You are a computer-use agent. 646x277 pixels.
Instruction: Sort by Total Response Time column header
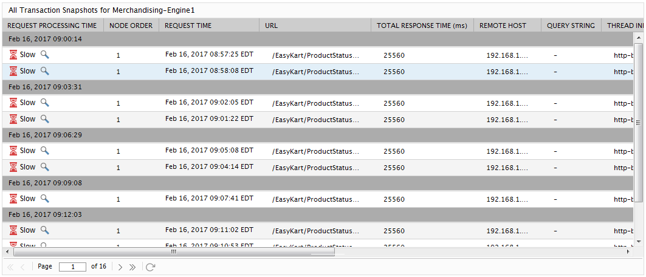click(422, 26)
